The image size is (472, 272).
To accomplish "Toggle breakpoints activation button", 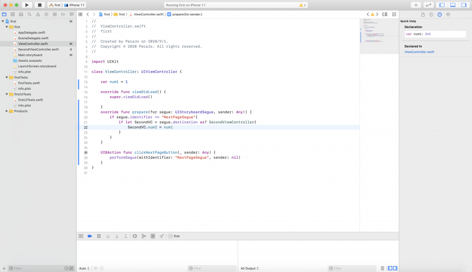I will [x=90, y=236].
